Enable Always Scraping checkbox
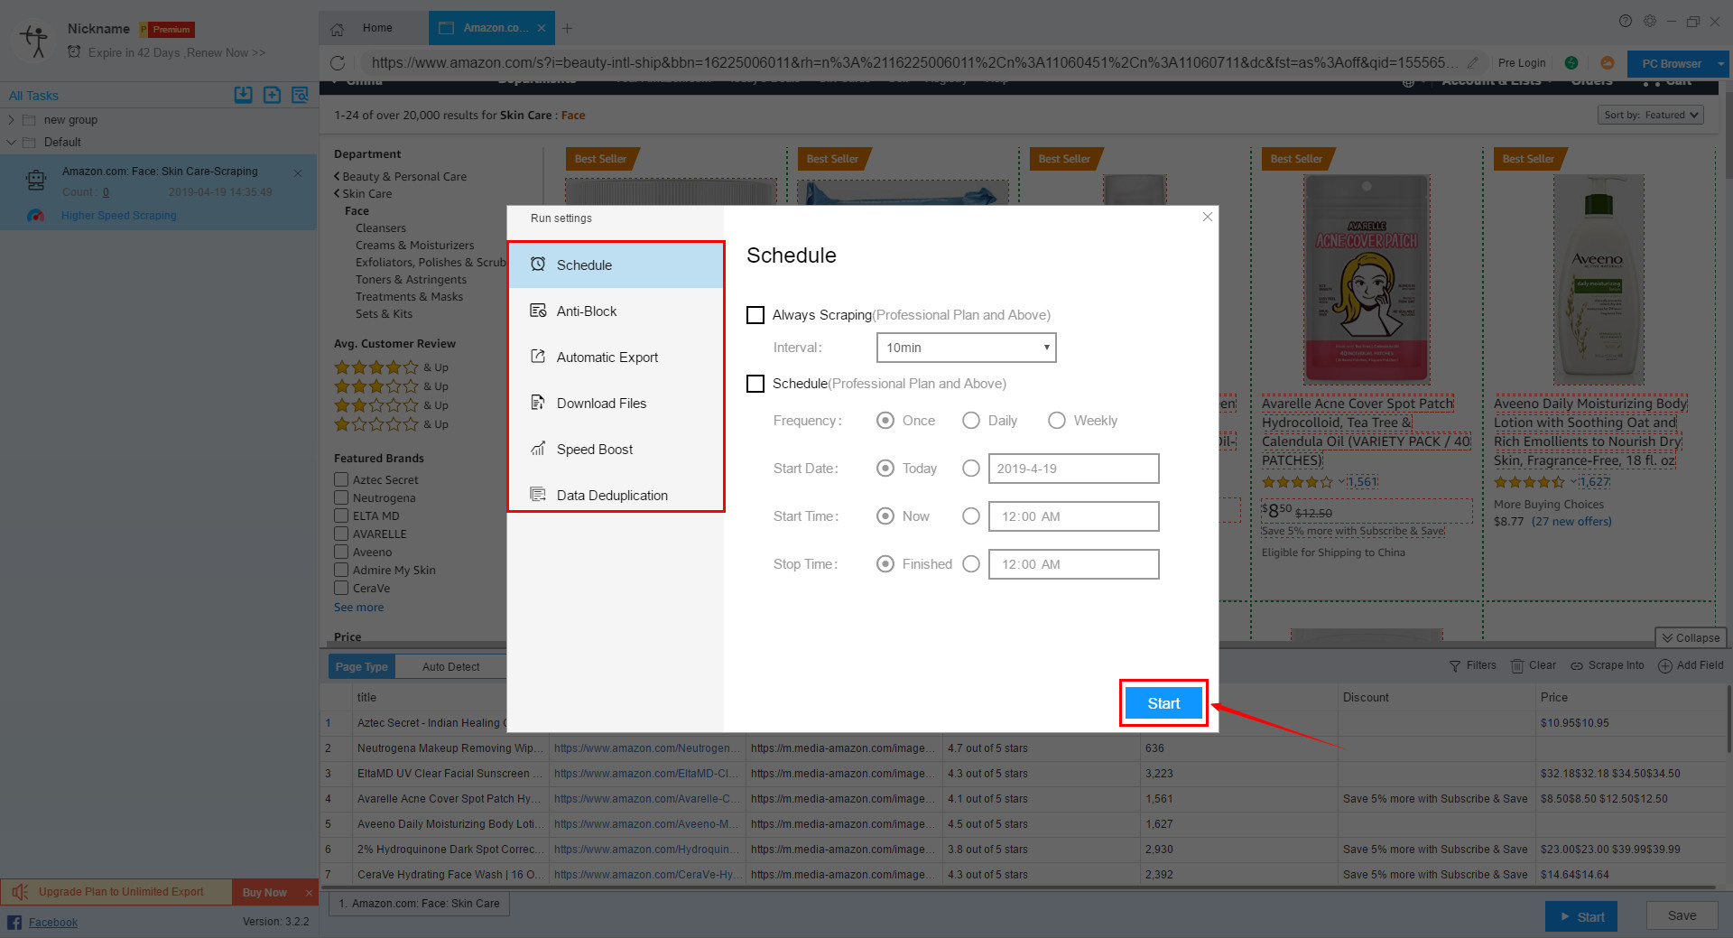 point(755,315)
